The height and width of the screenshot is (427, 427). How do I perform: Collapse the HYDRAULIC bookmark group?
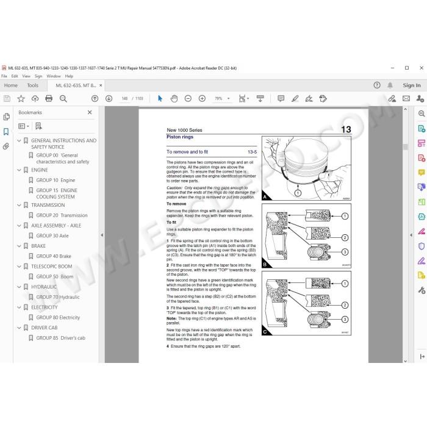(x=19, y=287)
